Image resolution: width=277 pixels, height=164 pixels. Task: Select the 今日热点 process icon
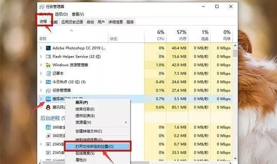pyautogui.click(x=48, y=82)
